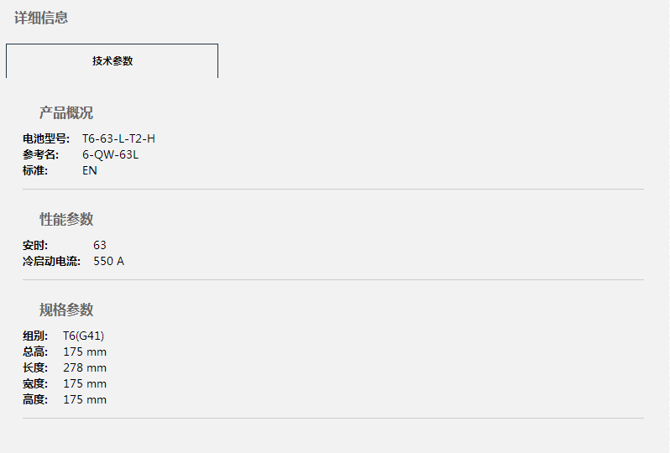Select reference name 6-QW-63L

(x=110, y=154)
